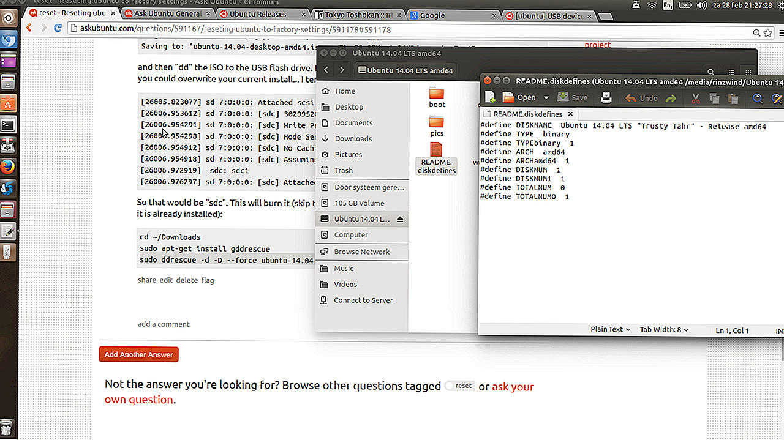Viewport: 784px width, 440px height.
Task: Click the find magnifier icon in gedit
Action: tap(758, 98)
